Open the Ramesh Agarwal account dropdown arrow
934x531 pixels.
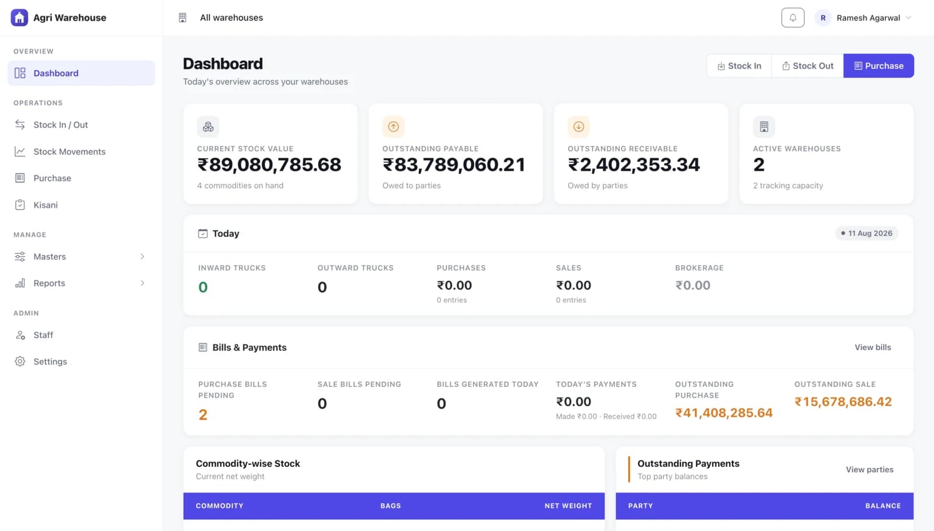pyautogui.click(x=908, y=18)
